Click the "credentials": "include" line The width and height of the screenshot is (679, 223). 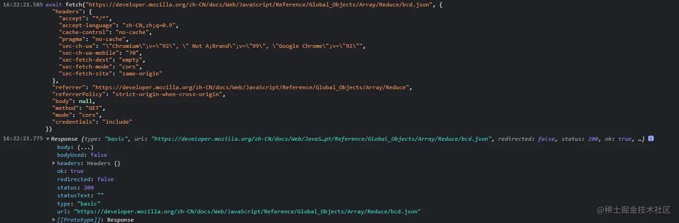(x=92, y=121)
